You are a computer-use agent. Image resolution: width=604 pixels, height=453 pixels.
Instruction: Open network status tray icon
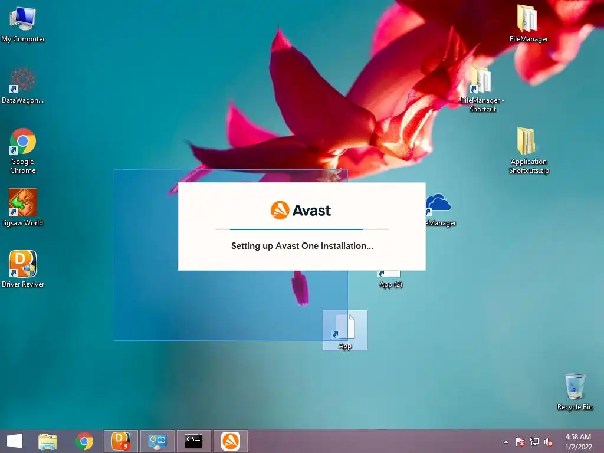point(534,442)
